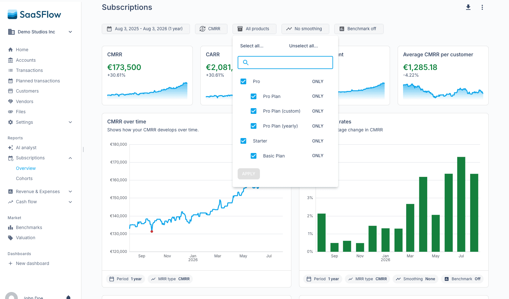Click the calendar icon in date range filter

pyautogui.click(x=109, y=29)
